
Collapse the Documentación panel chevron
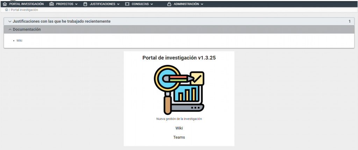[10, 30]
